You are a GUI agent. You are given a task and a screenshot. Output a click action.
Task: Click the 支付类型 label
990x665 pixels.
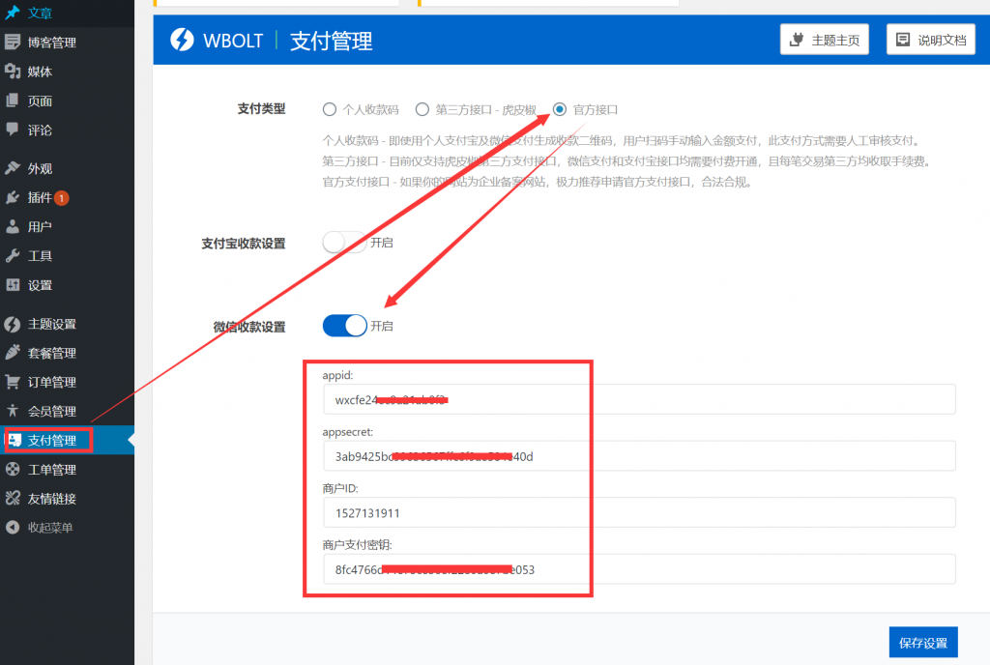click(261, 108)
